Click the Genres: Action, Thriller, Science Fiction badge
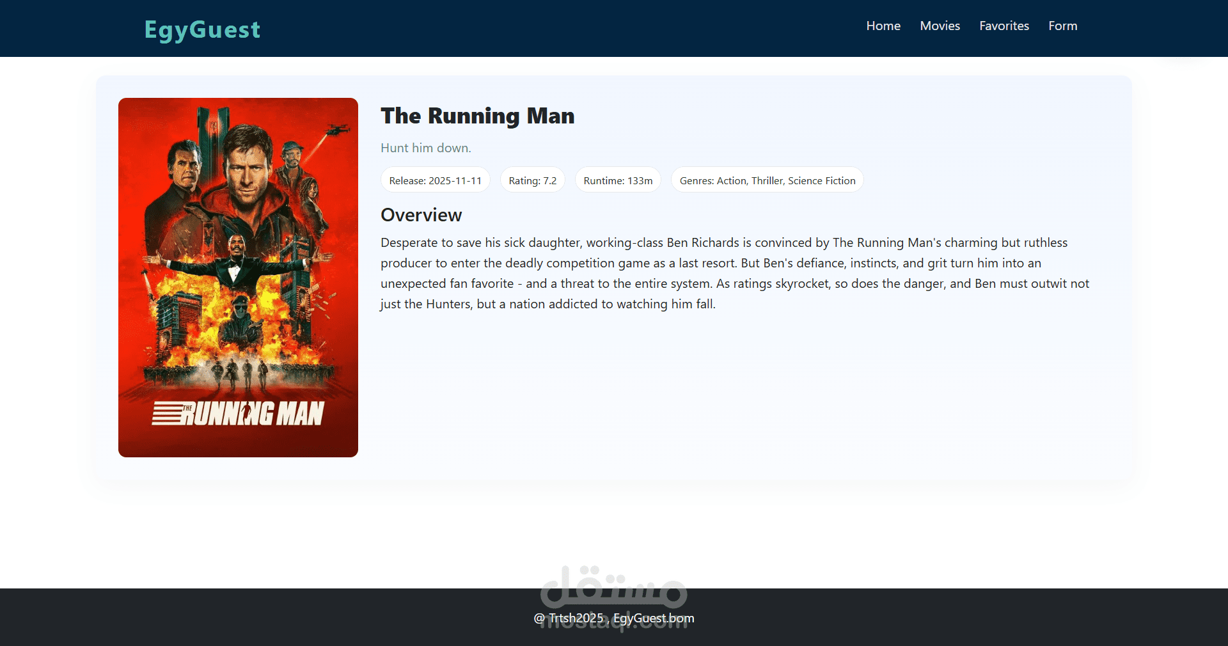 pyautogui.click(x=767, y=180)
